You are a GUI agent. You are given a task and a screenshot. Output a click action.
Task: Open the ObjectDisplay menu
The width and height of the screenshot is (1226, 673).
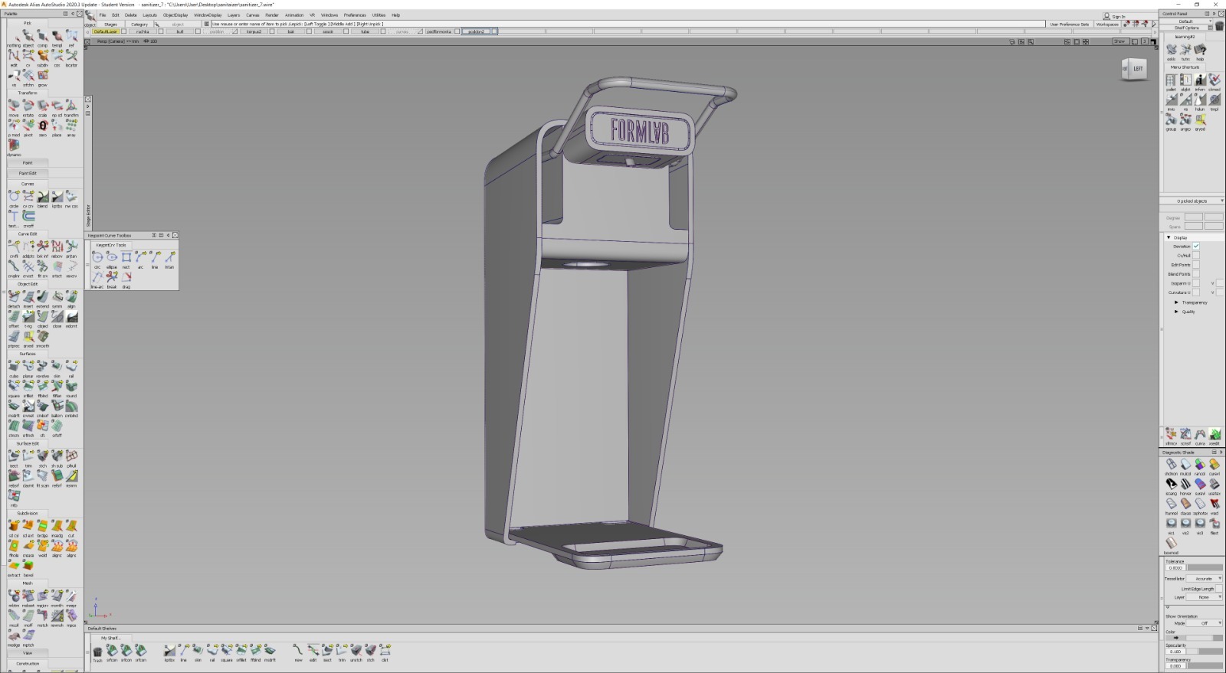click(x=175, y=15)
